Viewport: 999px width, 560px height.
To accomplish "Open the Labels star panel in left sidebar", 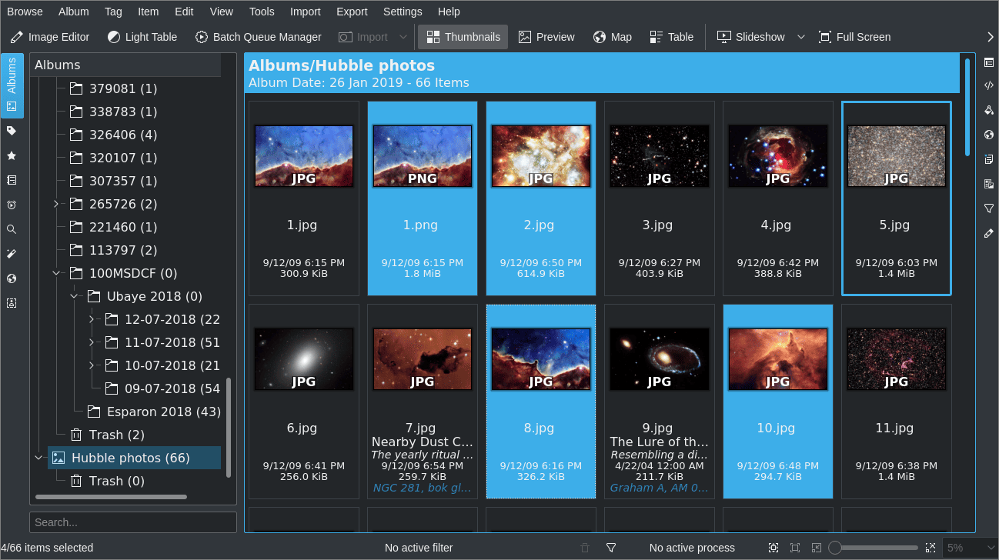I will [x=11, y=155].
